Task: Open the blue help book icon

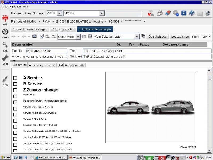Action: point(191,13)
